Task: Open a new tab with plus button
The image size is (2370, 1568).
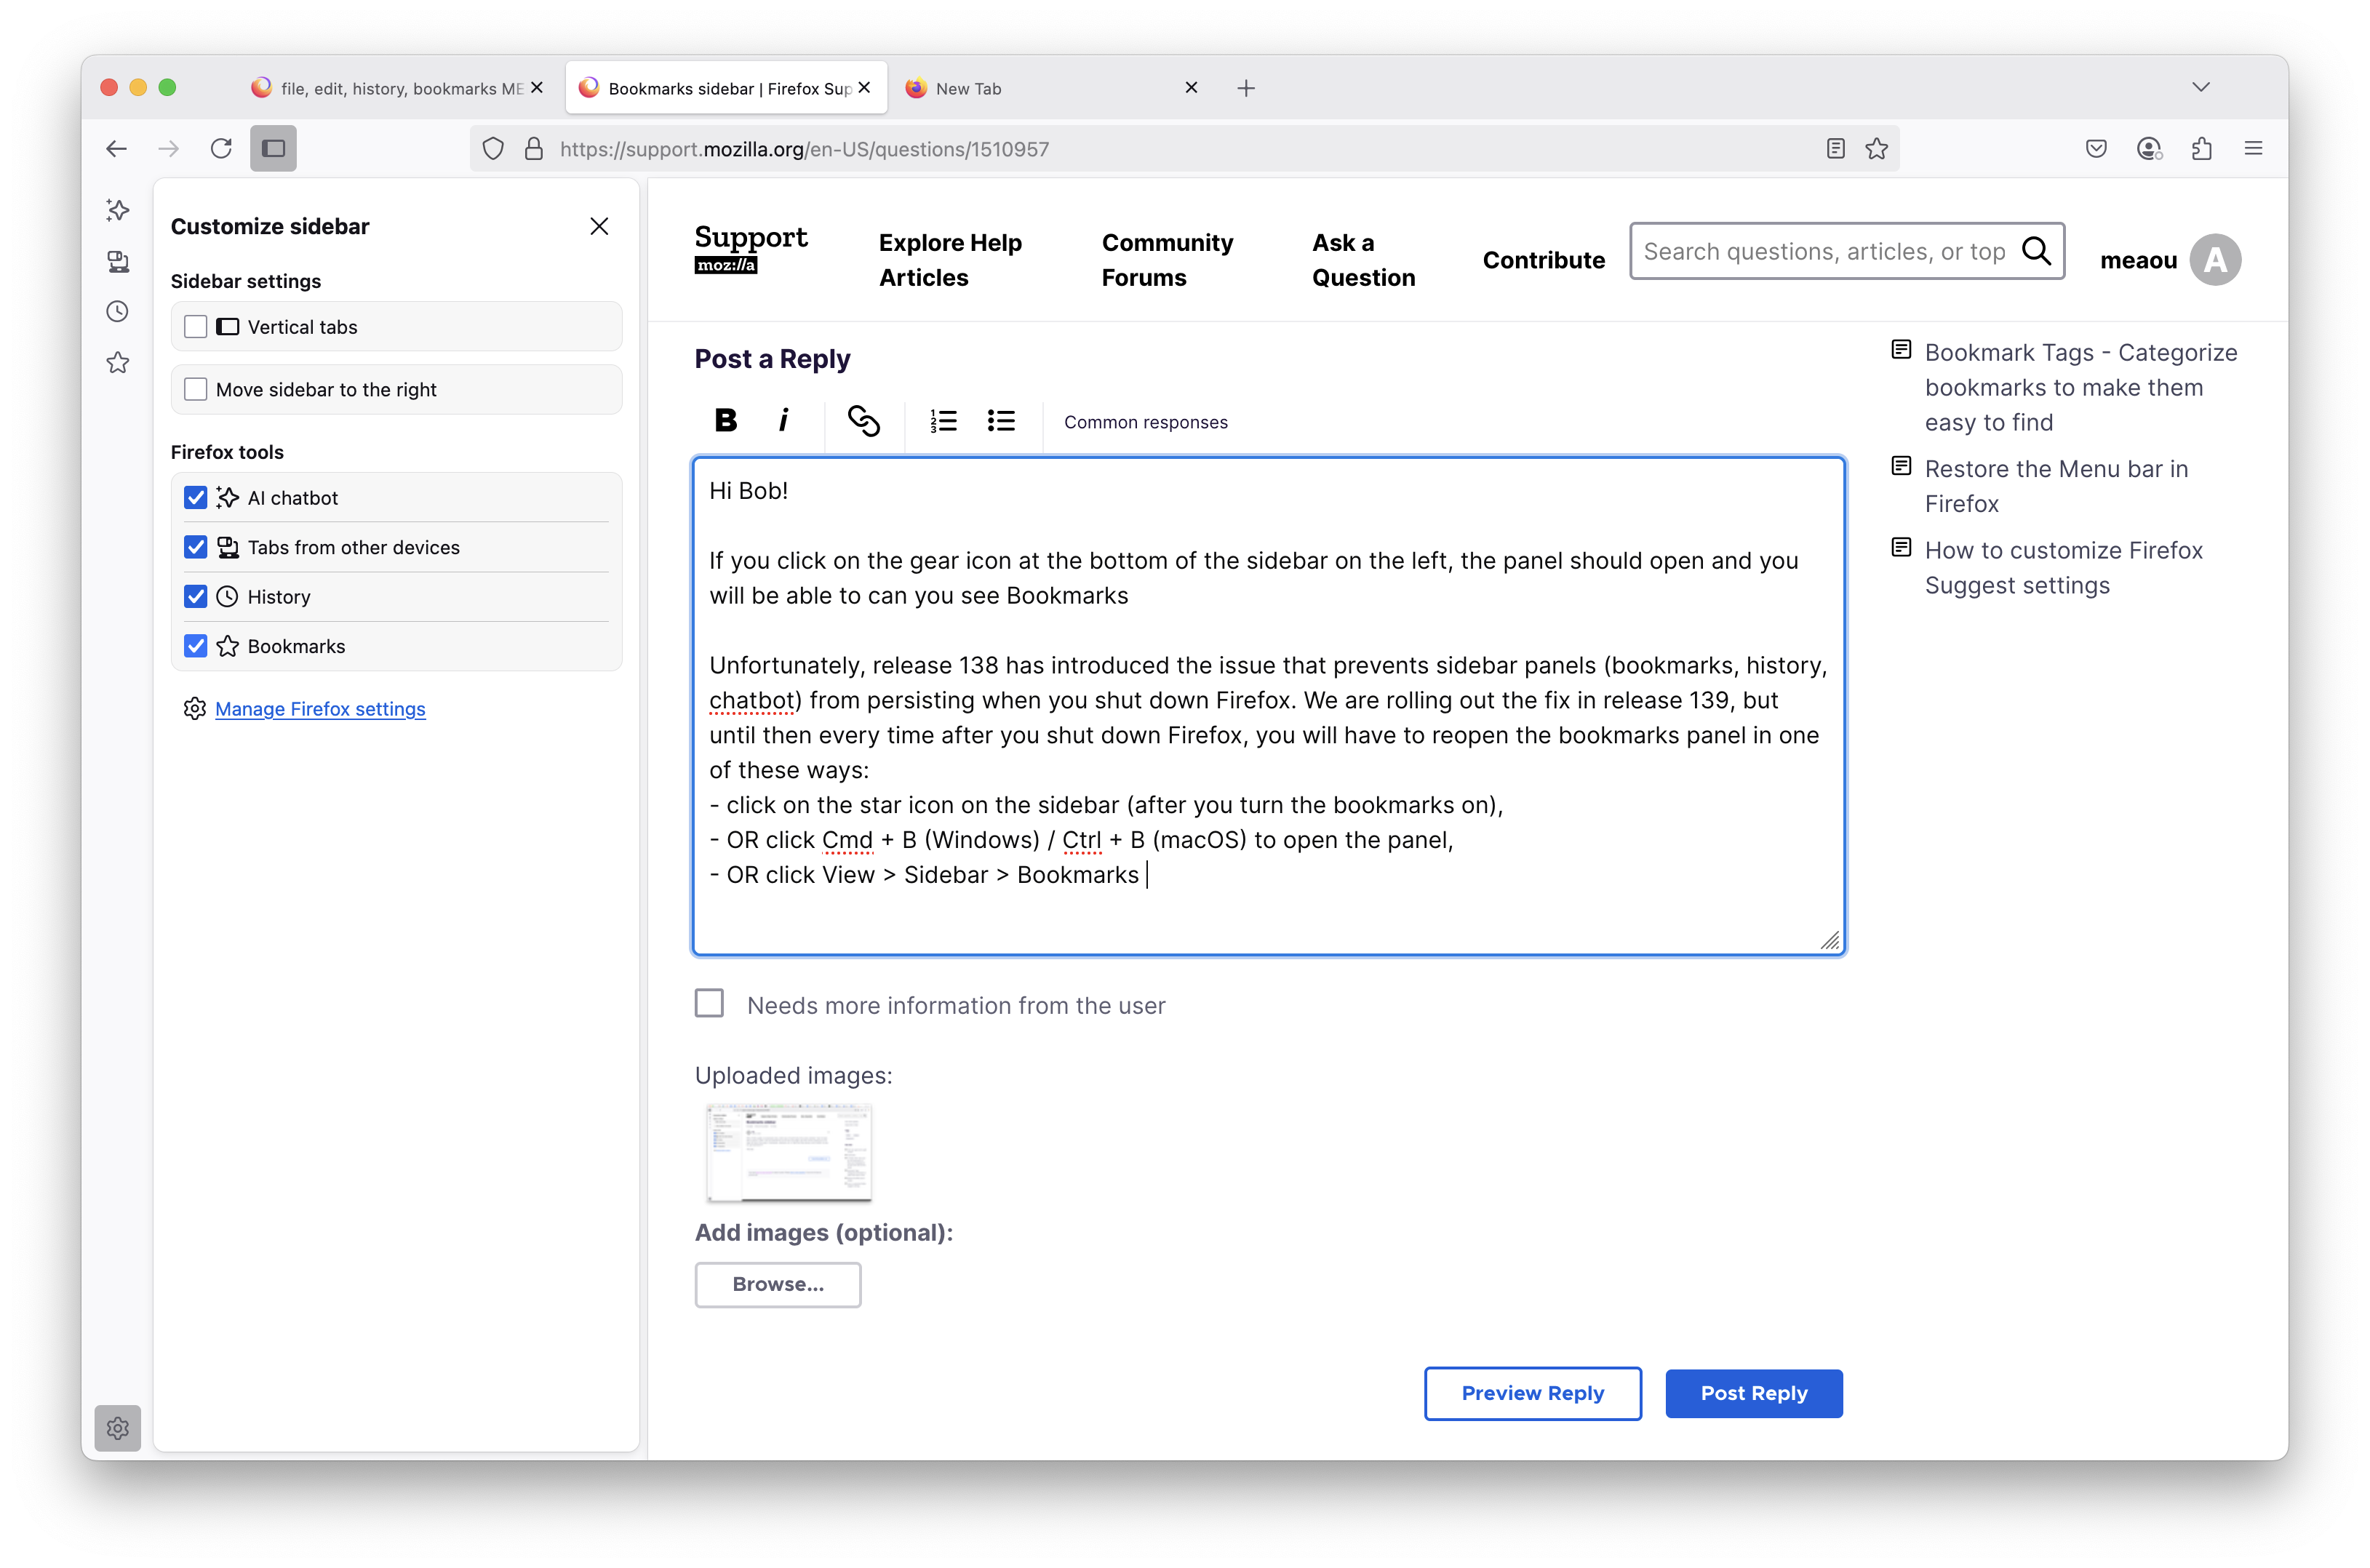Action: point(1246,88)
